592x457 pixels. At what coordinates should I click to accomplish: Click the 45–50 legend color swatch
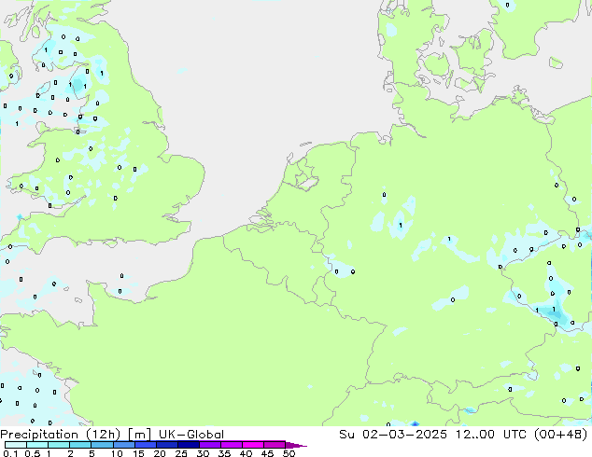pyautogui.click(x=275, y=445)
